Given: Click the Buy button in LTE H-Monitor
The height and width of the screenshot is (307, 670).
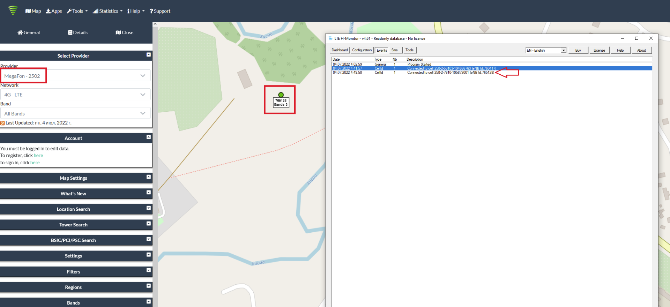Looking at the screenshot, I should tap(578, 50).
